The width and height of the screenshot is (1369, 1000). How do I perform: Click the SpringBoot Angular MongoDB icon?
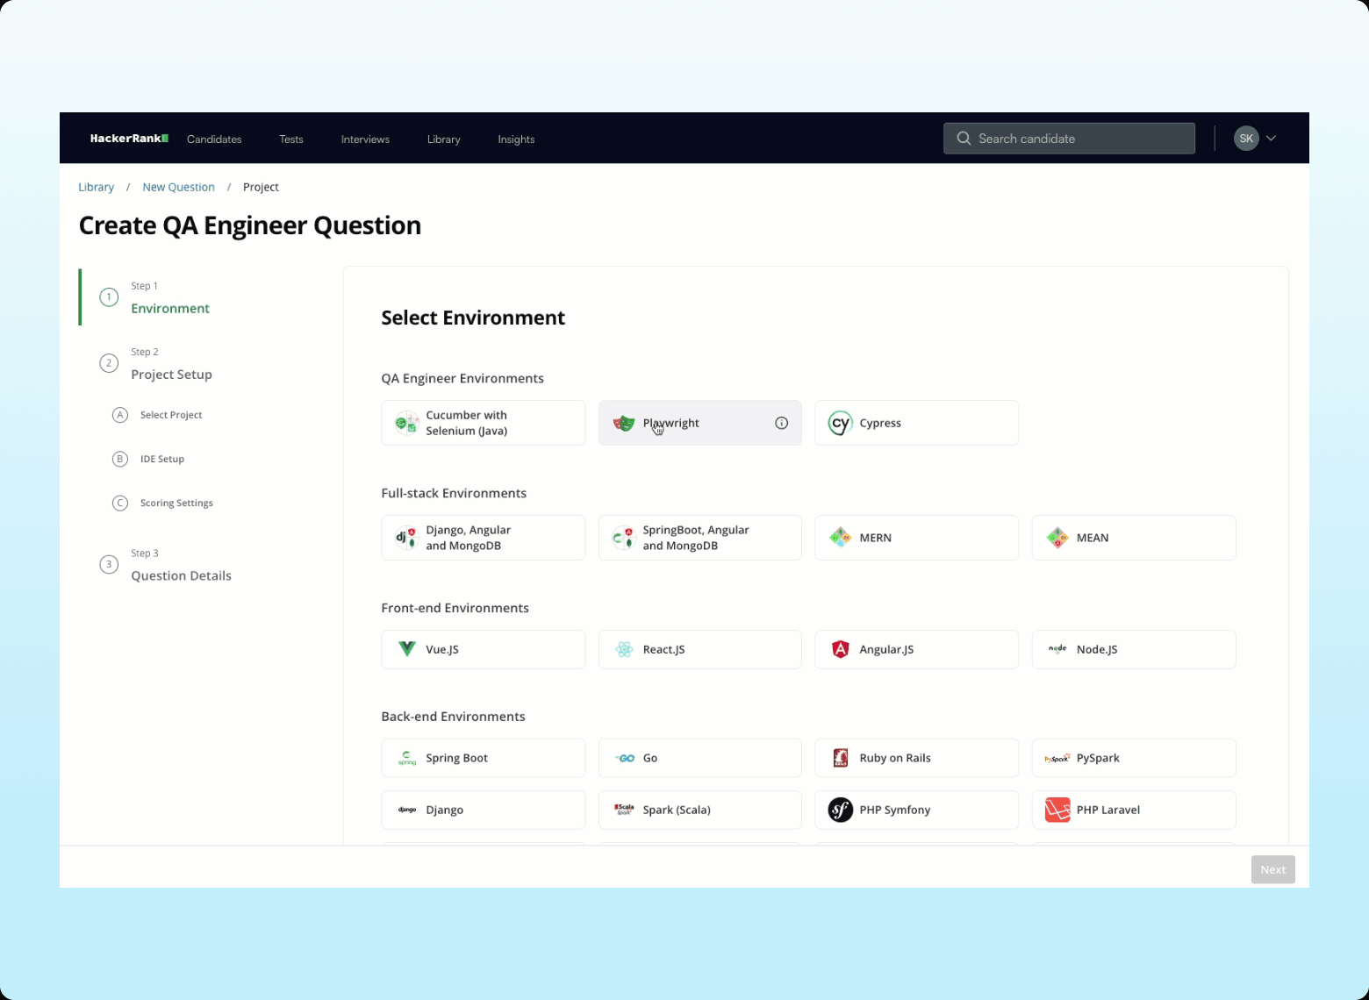coord(624,538)
